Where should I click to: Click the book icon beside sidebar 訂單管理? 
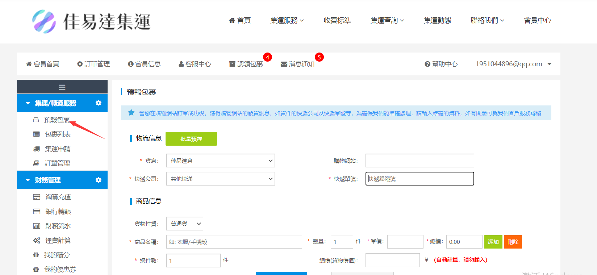tap(36, 163)
